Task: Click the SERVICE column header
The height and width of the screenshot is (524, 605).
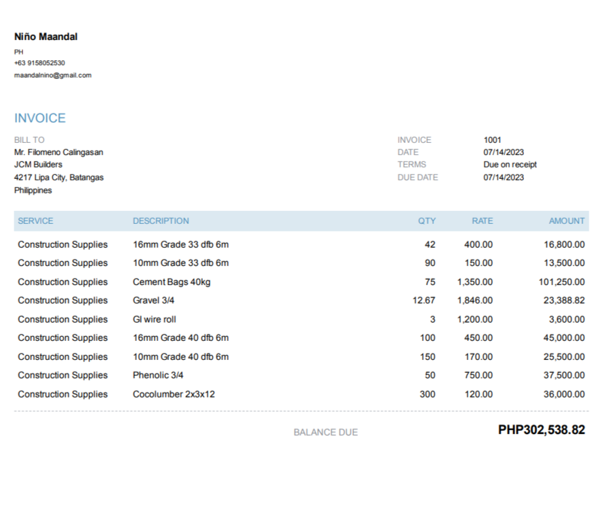Action: tap(35, 221)
